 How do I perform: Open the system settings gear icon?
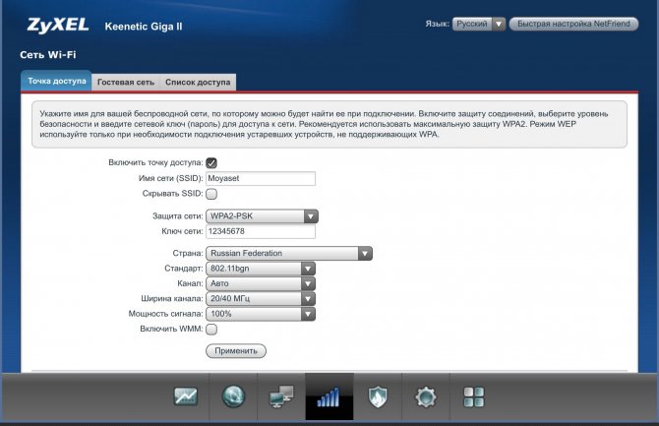coord(425,396)
